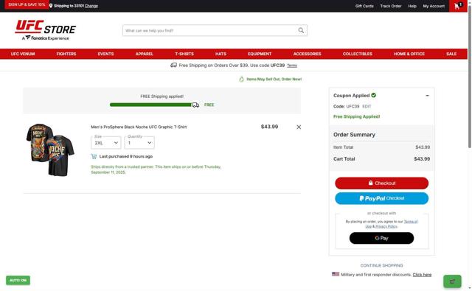Open the Help link
This screenshot has height=291, width=472.
click(x=412, y=6)
